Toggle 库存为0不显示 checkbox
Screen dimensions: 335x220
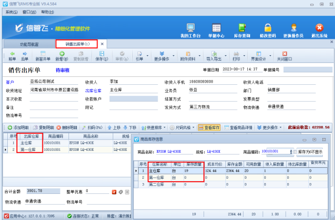coord(295,152)
